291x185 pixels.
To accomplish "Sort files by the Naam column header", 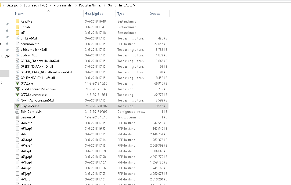I will point(19,14).
